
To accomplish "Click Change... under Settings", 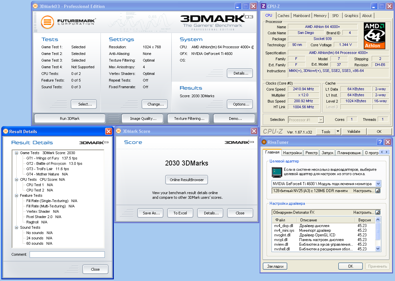I will [x=155, y=104].
